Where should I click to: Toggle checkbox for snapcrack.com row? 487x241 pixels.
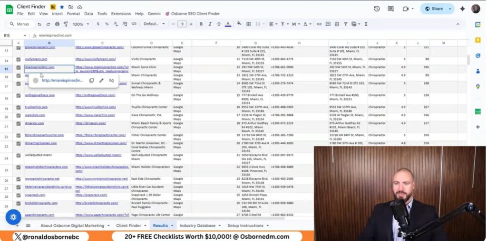tap(19, 195)
